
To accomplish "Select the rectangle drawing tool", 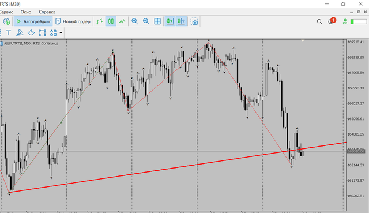I will click(x=42, y=33).
